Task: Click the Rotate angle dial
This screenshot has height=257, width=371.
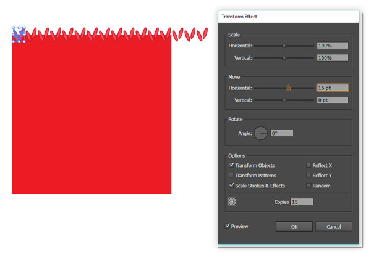Action: coord(260,133)
